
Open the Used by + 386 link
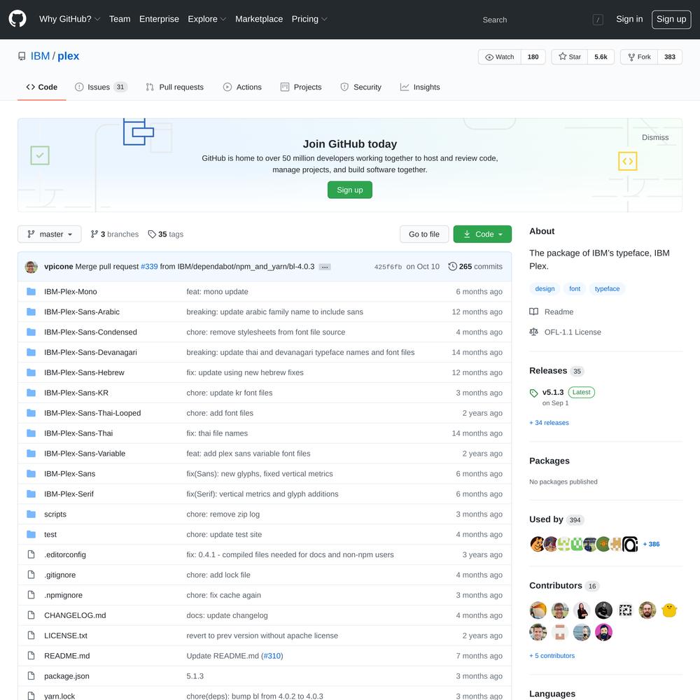click(651, 544)
